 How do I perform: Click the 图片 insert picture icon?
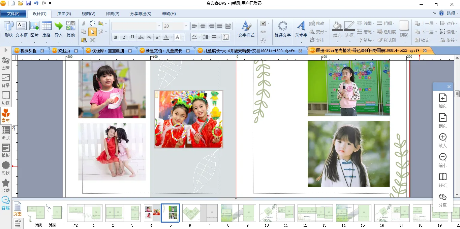[x=34, y=26]
